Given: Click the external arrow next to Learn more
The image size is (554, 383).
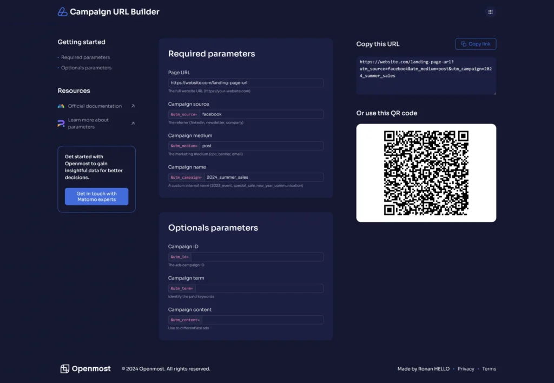Looking at the screenshot, I should [133, 124].
